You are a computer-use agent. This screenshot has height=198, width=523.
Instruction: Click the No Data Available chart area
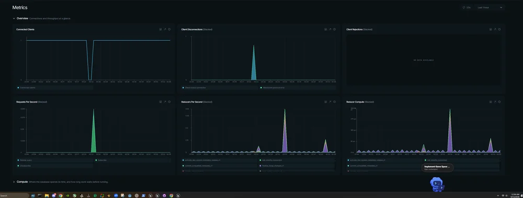(424, 60)
